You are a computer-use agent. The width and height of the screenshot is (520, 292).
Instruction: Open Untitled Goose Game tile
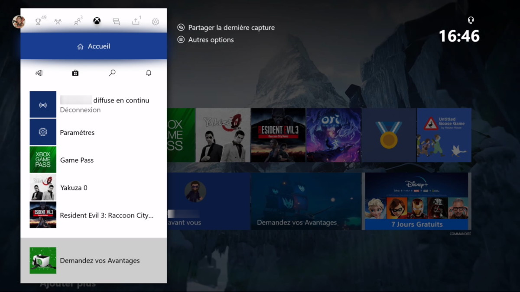pos(444,135)
